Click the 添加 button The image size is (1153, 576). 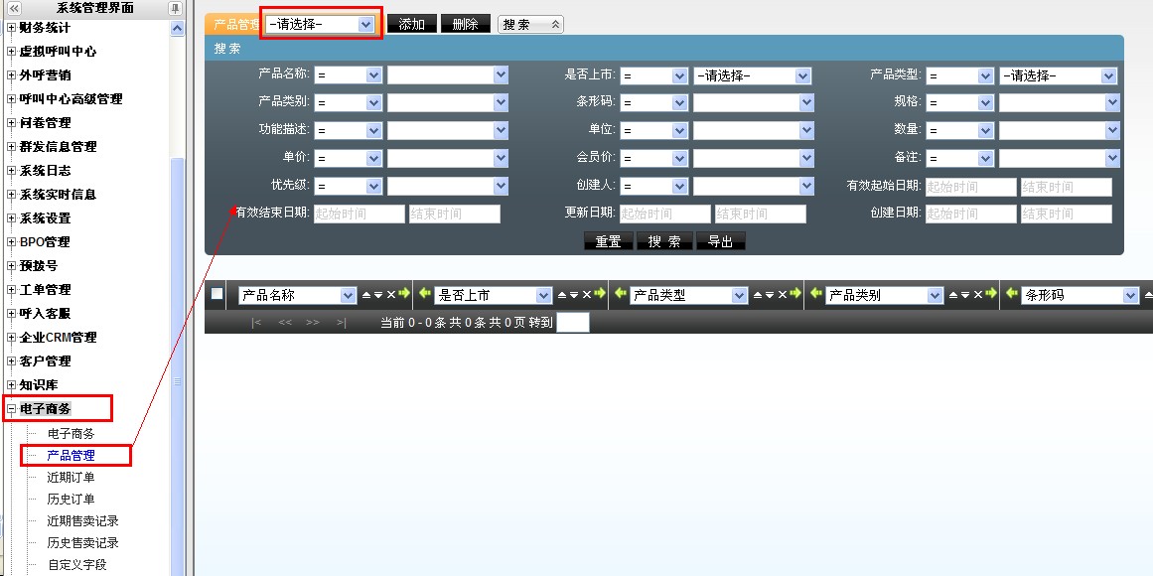411,24
